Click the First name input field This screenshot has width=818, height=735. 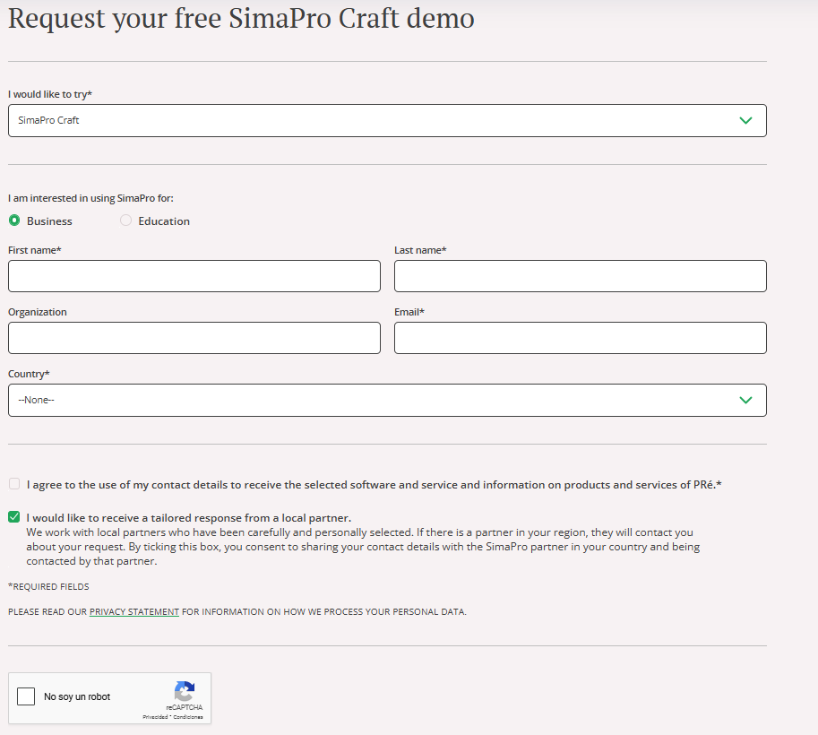(x=194, y=276)
